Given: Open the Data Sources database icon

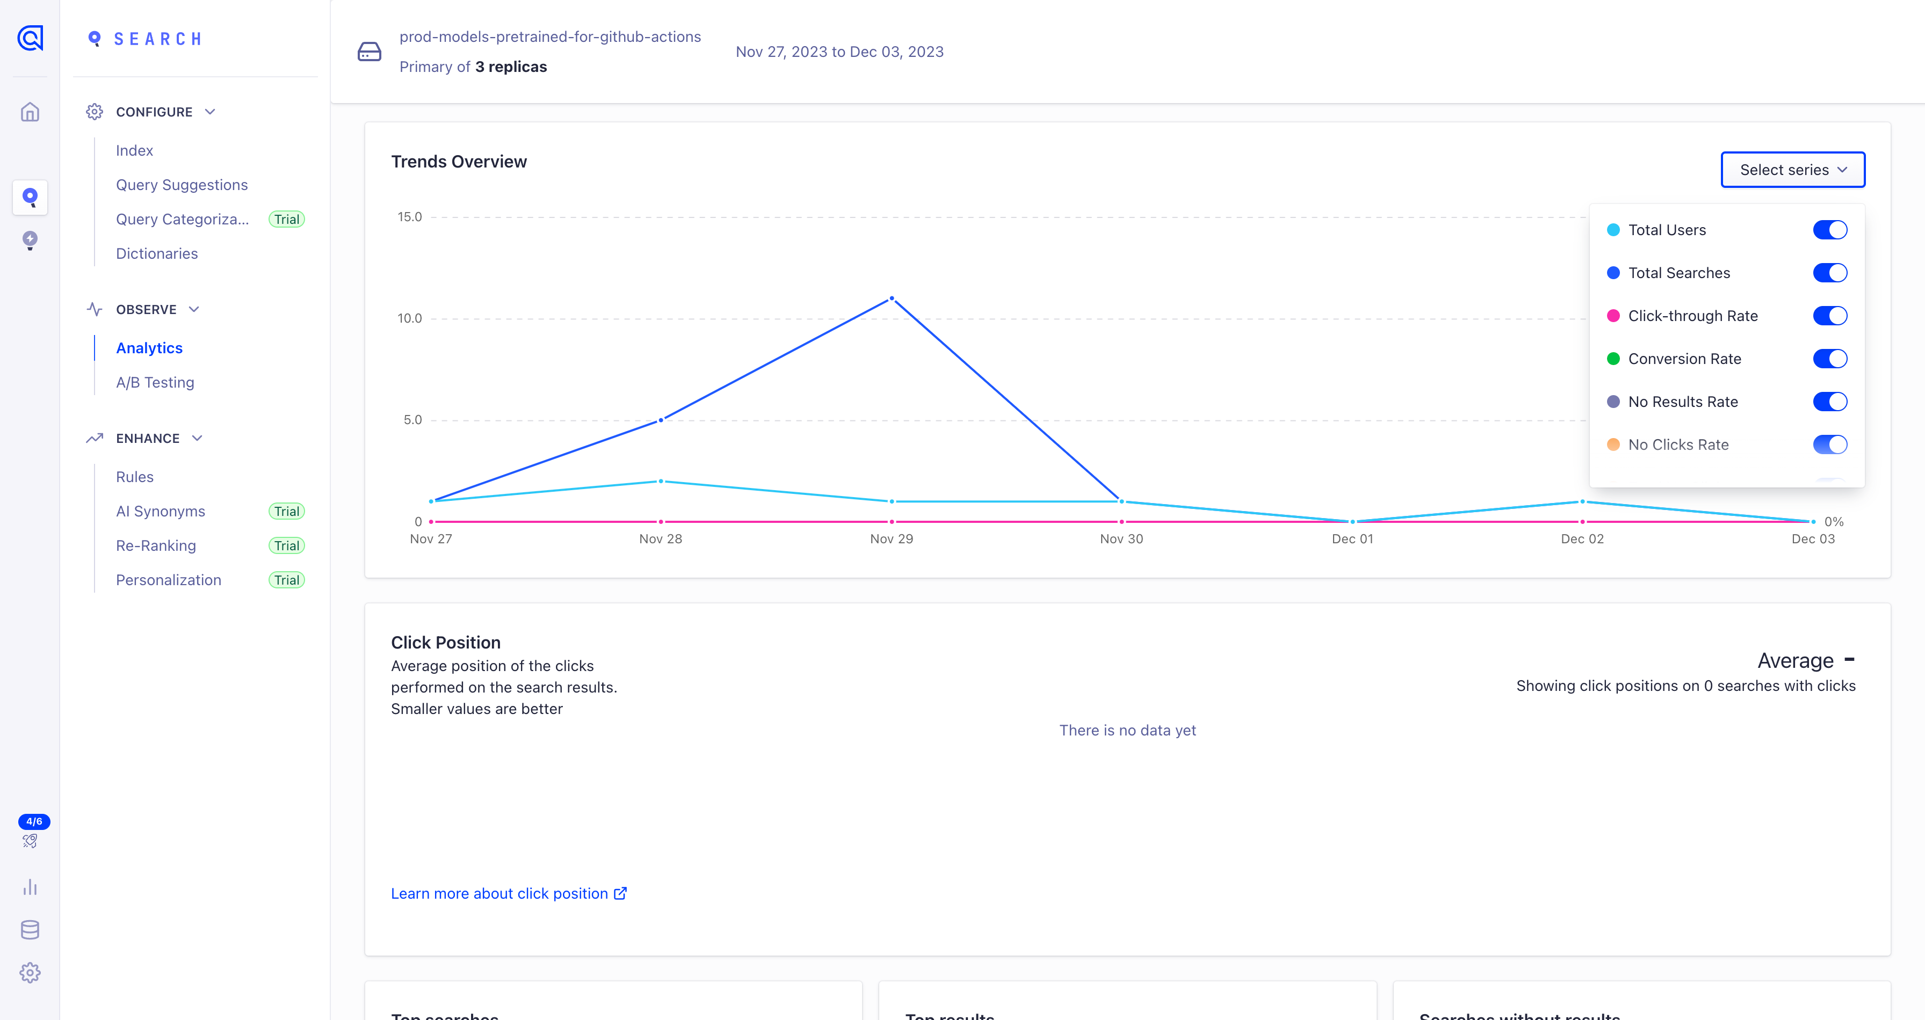Looking at the screenshot, I should [30, 930].
